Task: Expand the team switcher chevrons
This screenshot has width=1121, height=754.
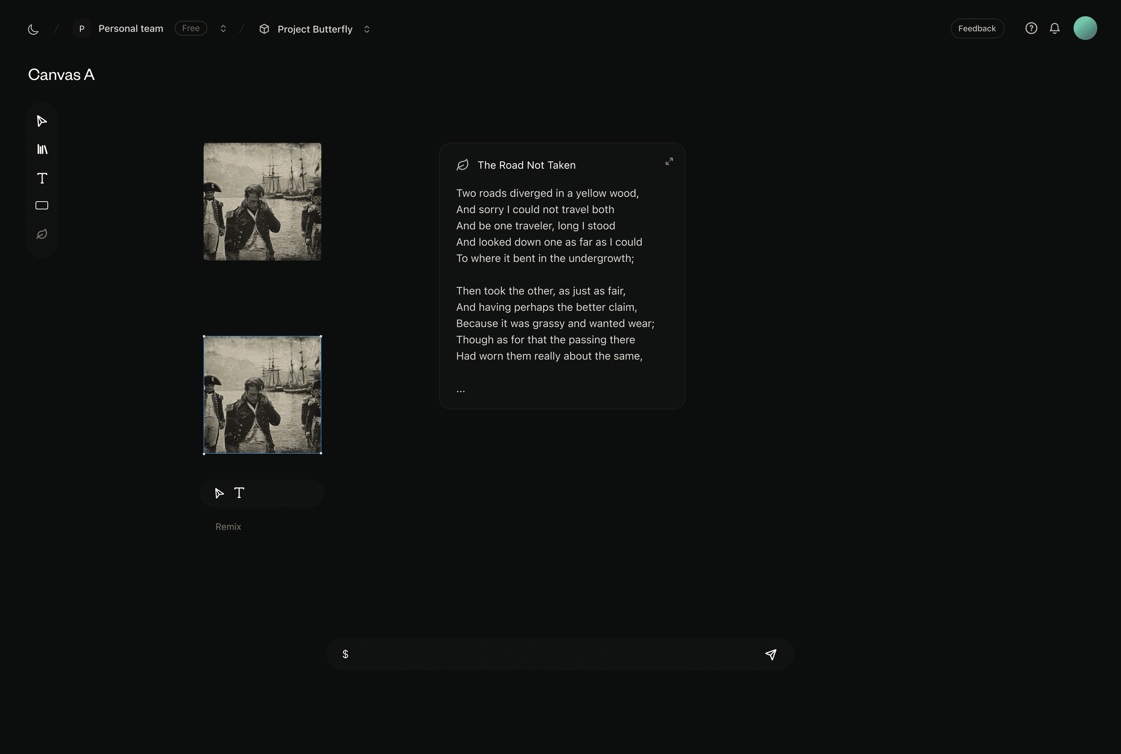Action: click(x=223, y=29)
